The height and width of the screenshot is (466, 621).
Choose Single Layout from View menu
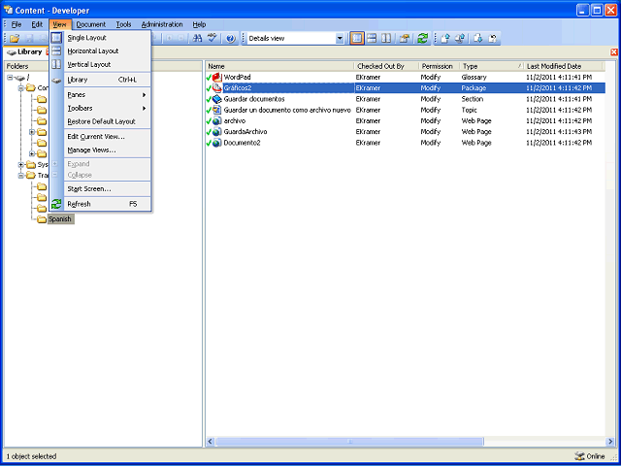tap(100, 38)
